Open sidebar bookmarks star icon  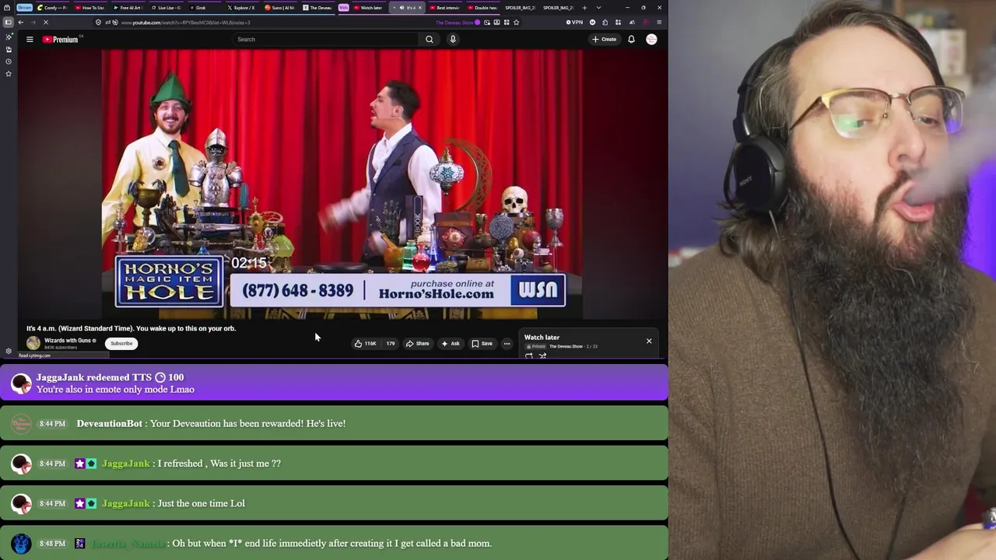pos(8,74)
